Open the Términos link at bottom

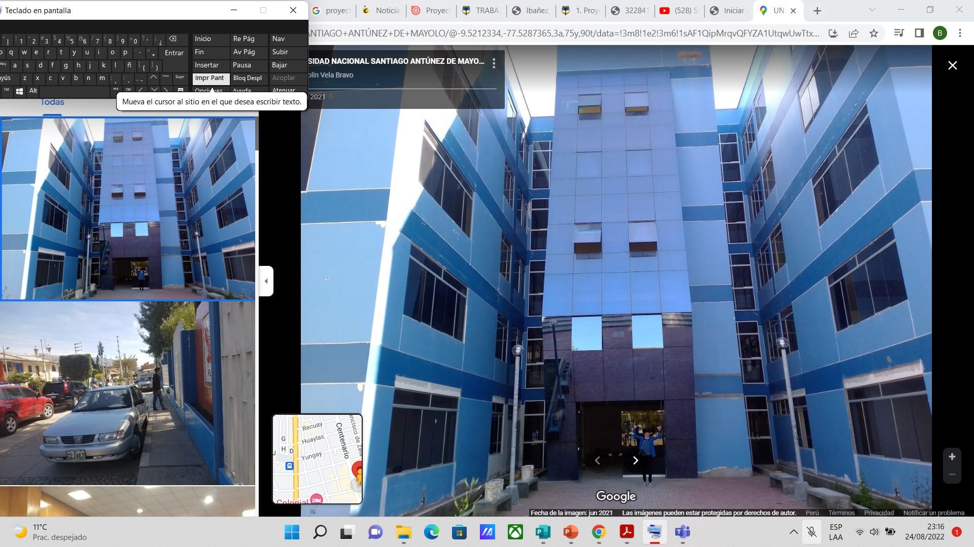[x=841, y=513]
